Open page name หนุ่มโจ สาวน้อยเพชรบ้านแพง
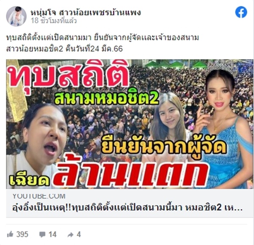This screenshot has width=254, height=245. pos(86,12)
